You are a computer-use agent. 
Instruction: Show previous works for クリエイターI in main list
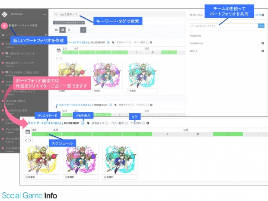57,58
